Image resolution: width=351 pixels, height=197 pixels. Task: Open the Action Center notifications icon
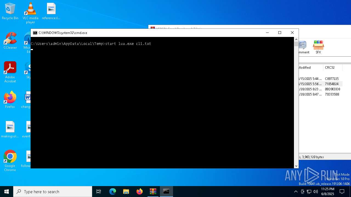(342, 192)
